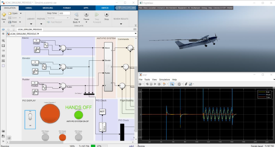Click the scope pause button
The height and width of the screenshot is (147, 275).
[151, 84]
